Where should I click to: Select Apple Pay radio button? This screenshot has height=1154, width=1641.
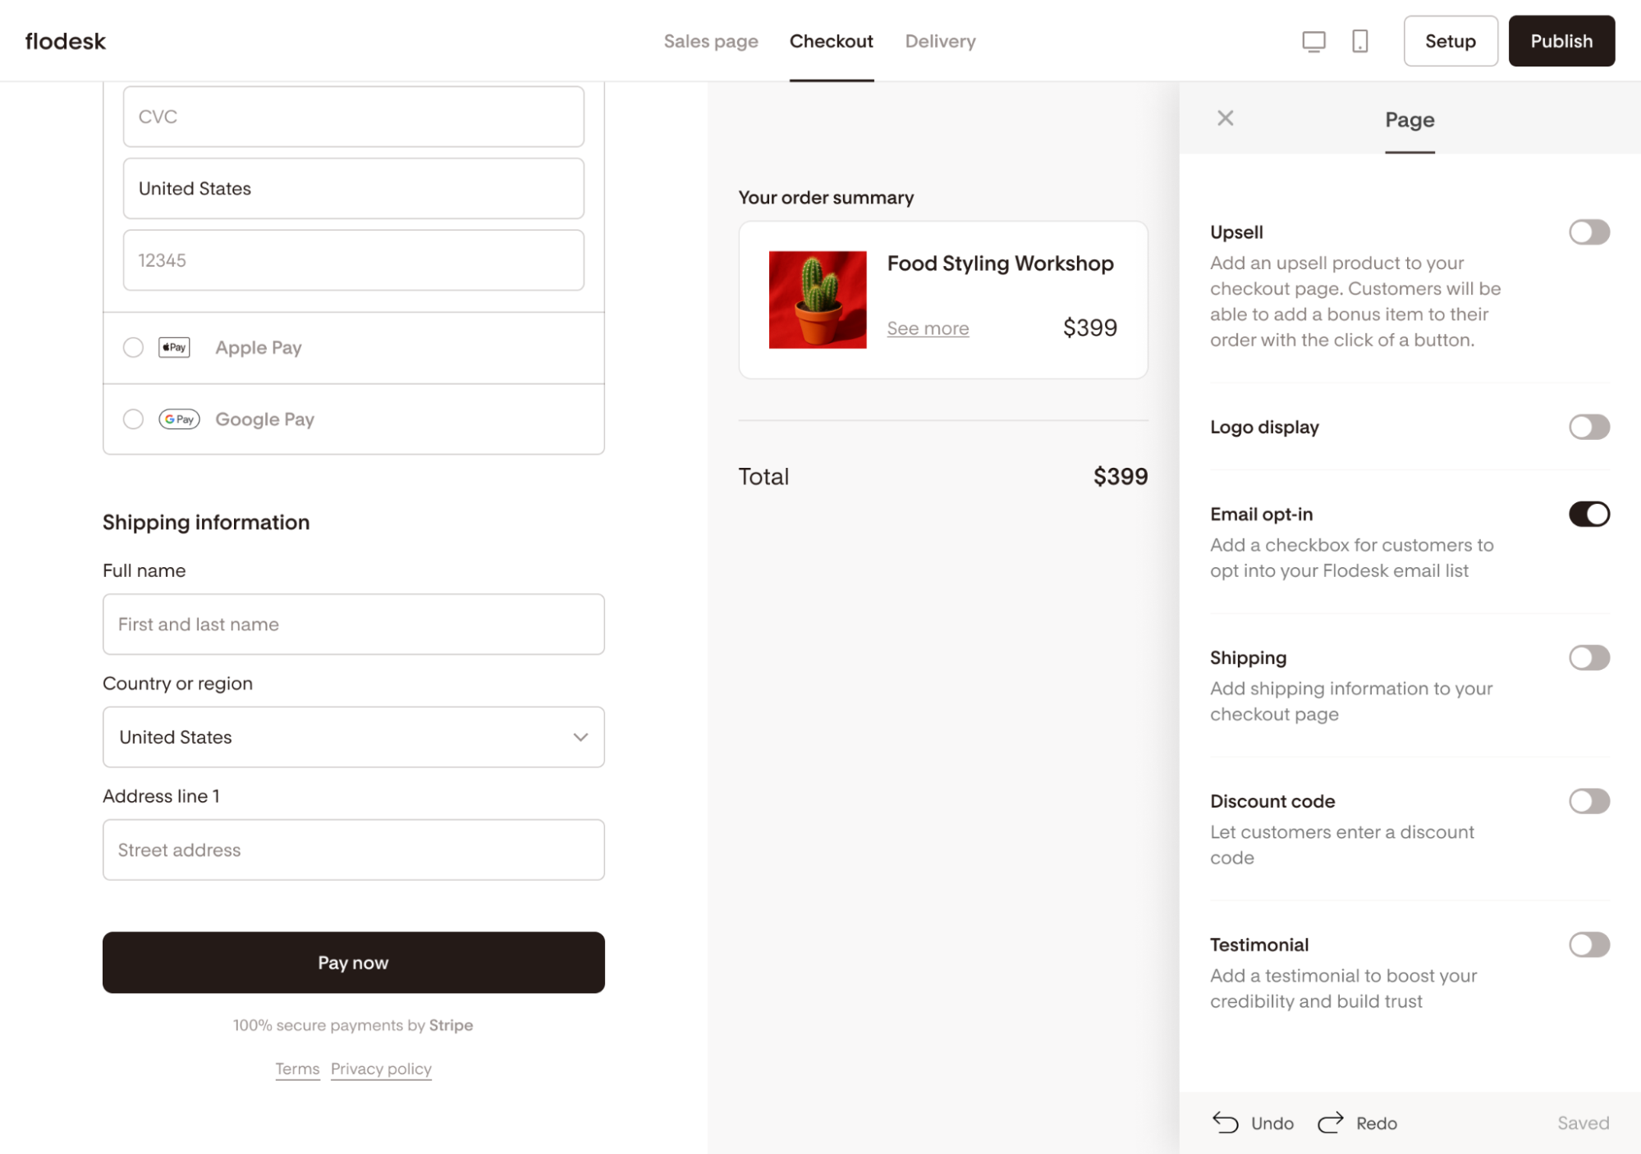tap(133, 347)
